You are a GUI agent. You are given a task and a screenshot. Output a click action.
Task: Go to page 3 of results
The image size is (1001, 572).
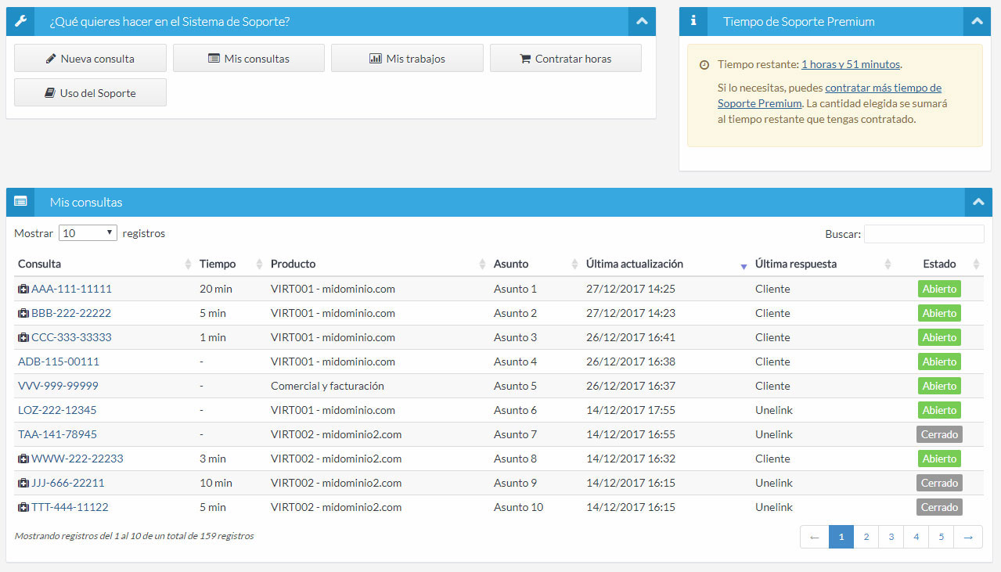pos(891,537)
